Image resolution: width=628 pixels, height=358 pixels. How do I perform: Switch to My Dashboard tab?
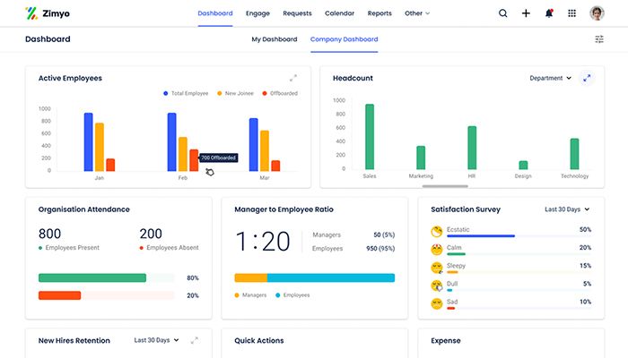pyautogui.click(x=275, y=39)
